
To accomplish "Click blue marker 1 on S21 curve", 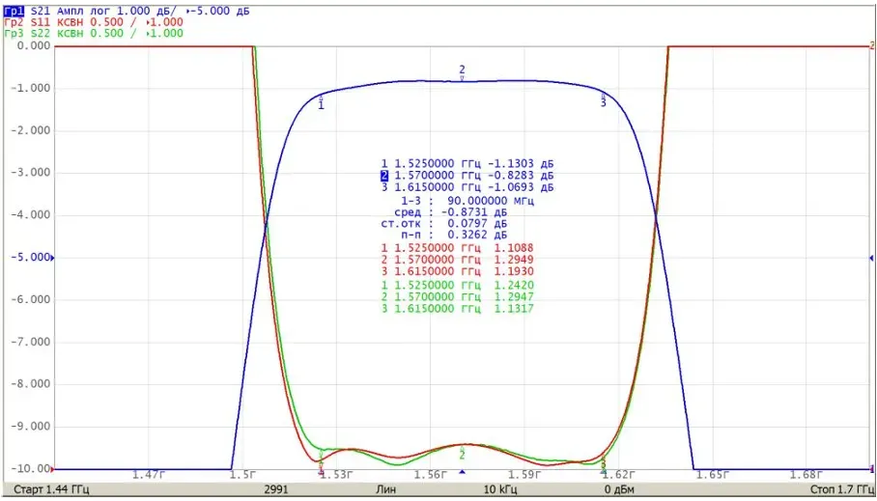I will 321,101.
